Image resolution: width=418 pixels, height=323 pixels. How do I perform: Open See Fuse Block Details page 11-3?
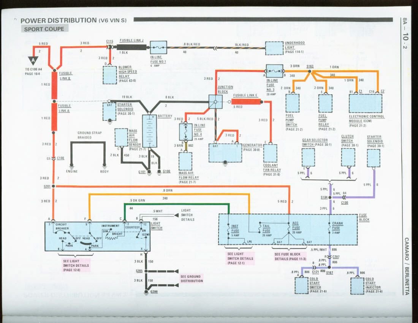click(x=287, y=256)
